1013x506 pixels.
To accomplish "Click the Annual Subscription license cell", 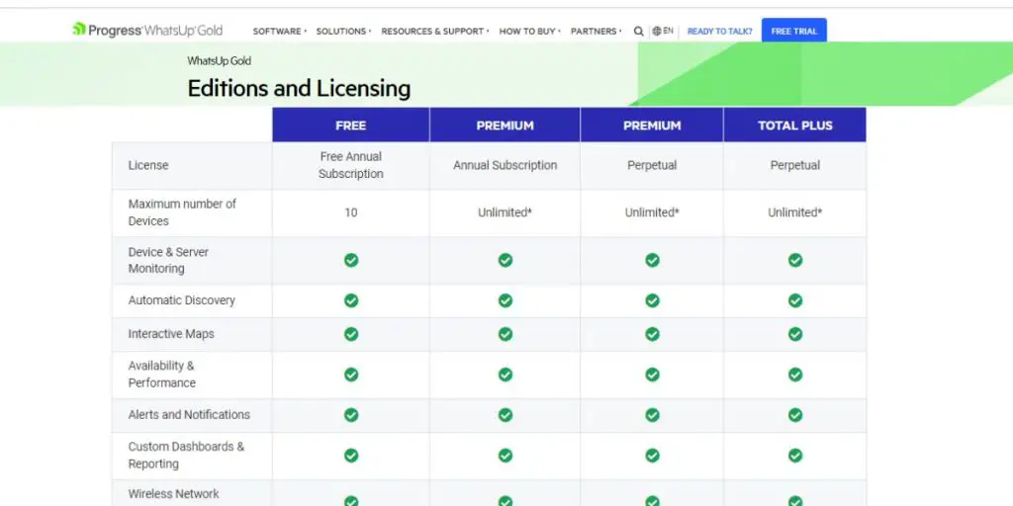I will click(x=506, y=165).
